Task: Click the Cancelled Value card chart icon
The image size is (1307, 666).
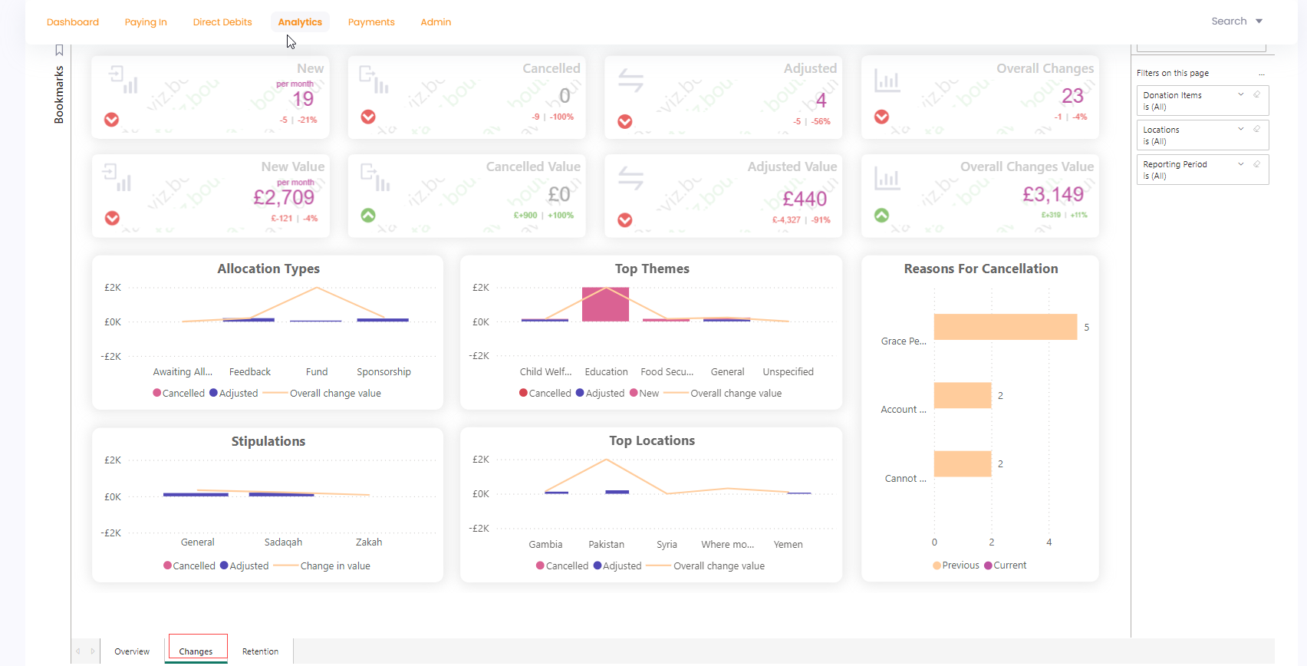Action: pos(375,178)
